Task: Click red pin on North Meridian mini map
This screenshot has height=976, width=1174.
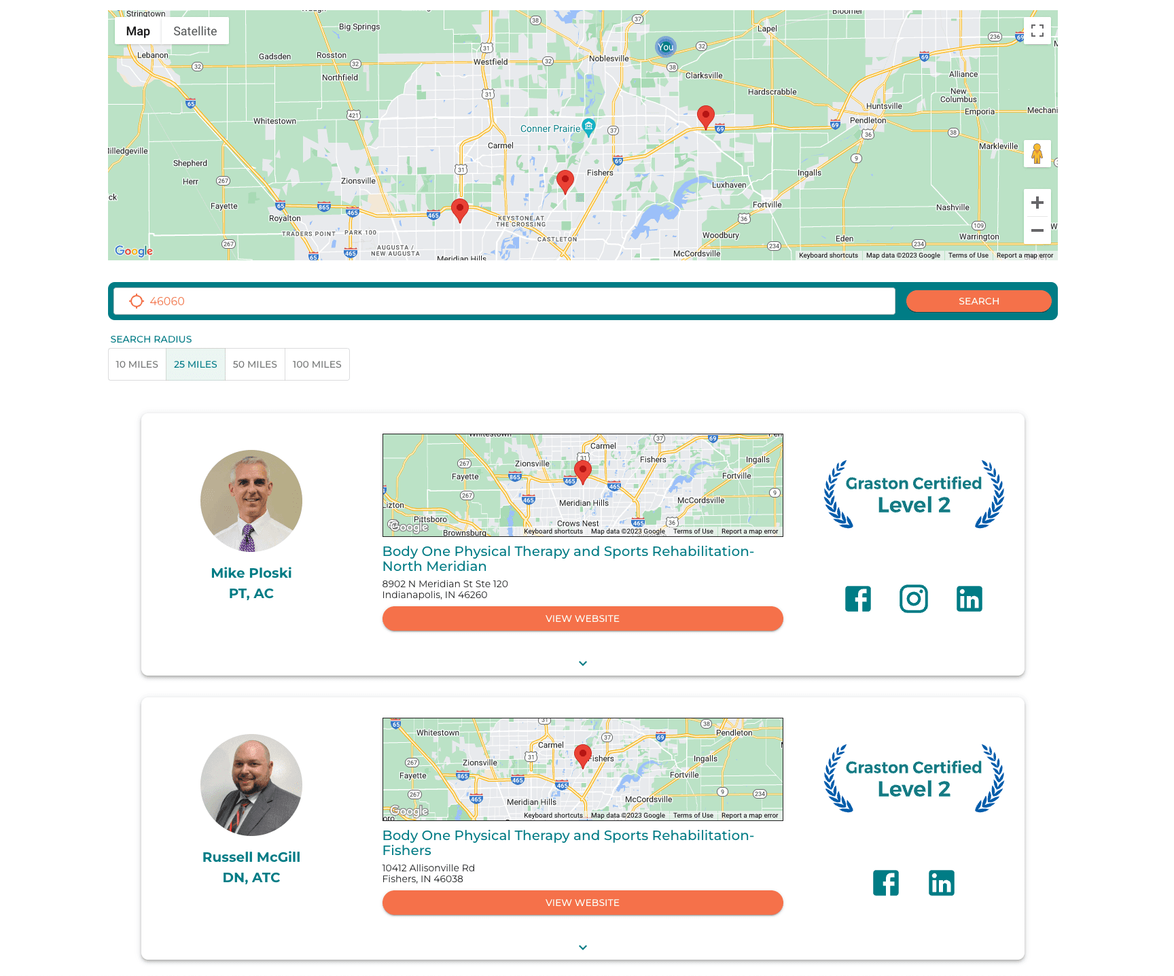Action: click(583, 472)
